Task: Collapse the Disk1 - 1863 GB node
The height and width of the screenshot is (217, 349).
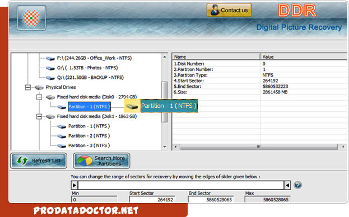Action: coord(39,116)
